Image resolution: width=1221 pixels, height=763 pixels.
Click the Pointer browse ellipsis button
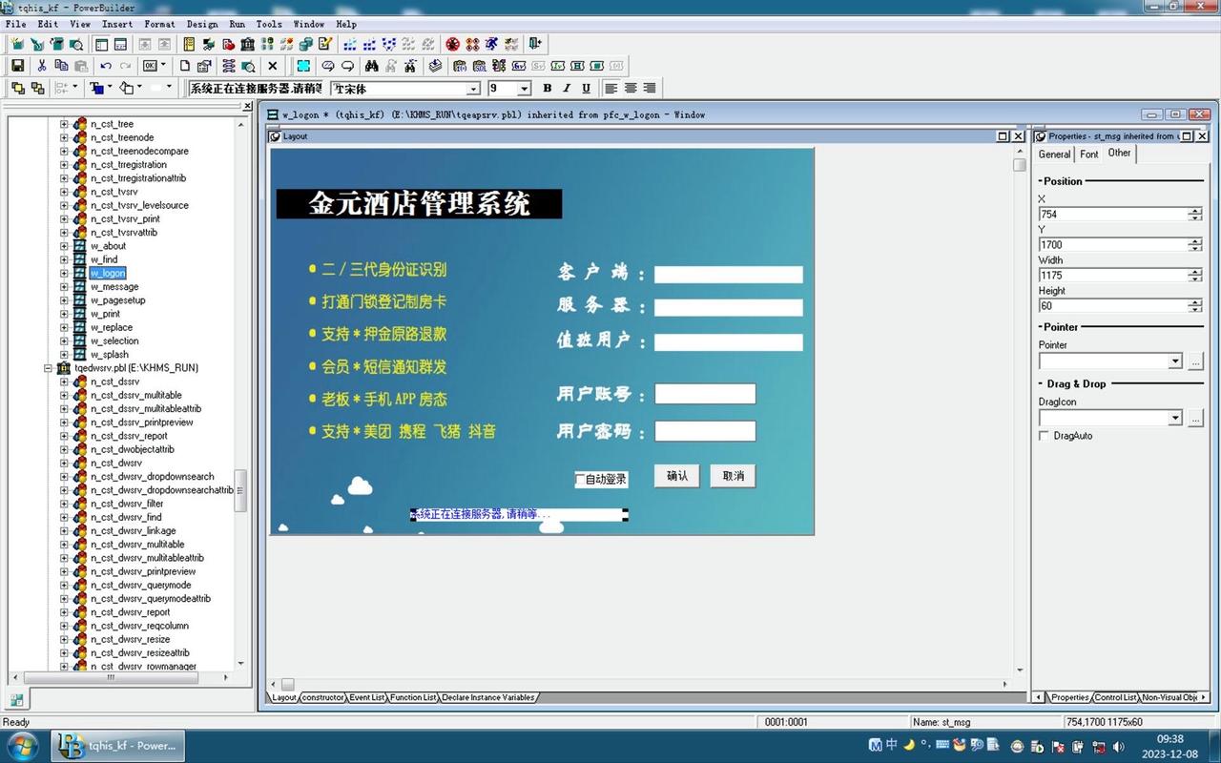coord(1196,361)
